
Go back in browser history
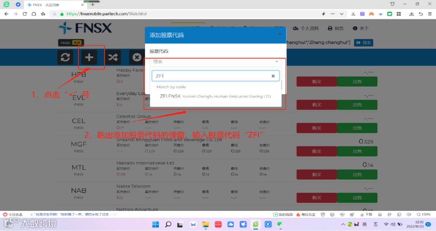tap(6, 14)
